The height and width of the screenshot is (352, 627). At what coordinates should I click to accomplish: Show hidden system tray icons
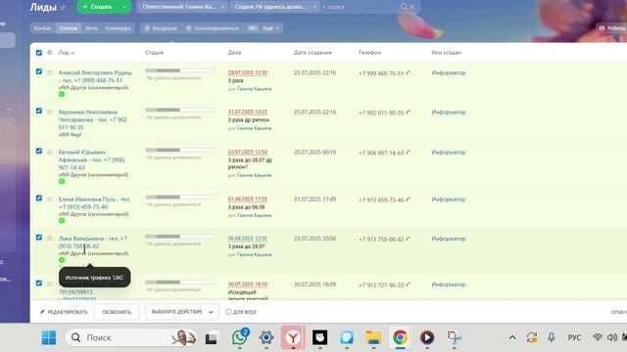point(512,337)
